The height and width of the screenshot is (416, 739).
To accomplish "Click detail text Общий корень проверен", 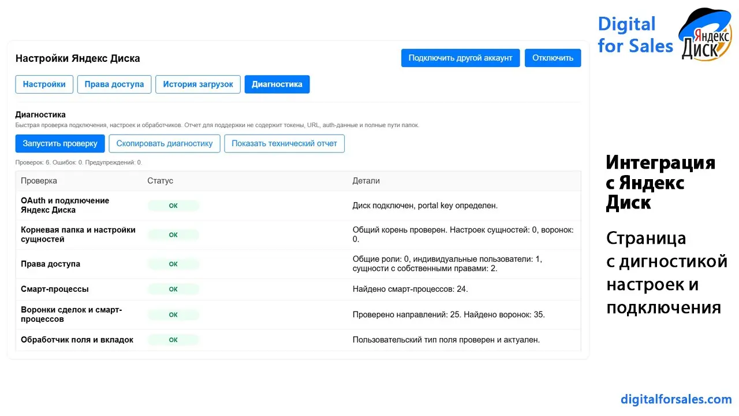I will click(x=463, y=235).
